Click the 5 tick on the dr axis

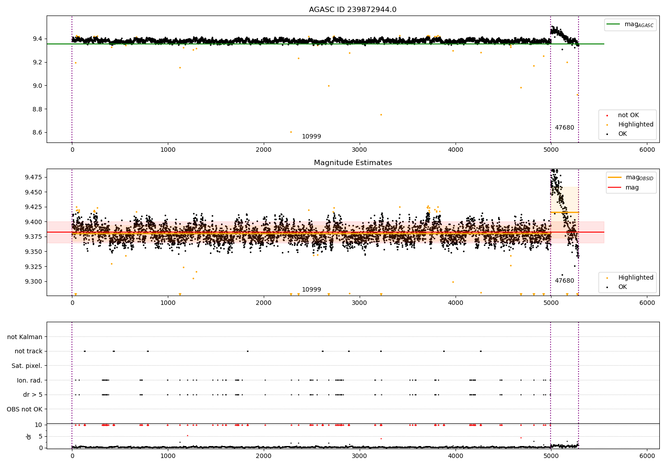click(x=41, y=436)
